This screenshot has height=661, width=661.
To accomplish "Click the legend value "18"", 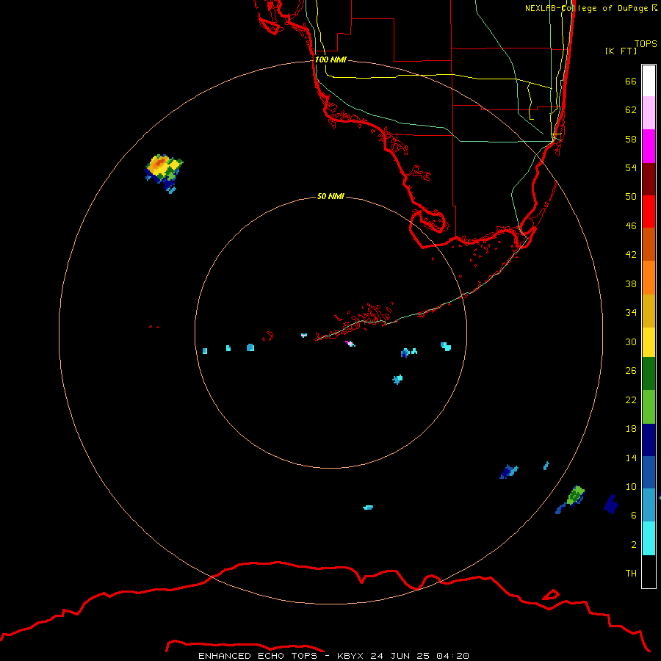I will point(631,429).
